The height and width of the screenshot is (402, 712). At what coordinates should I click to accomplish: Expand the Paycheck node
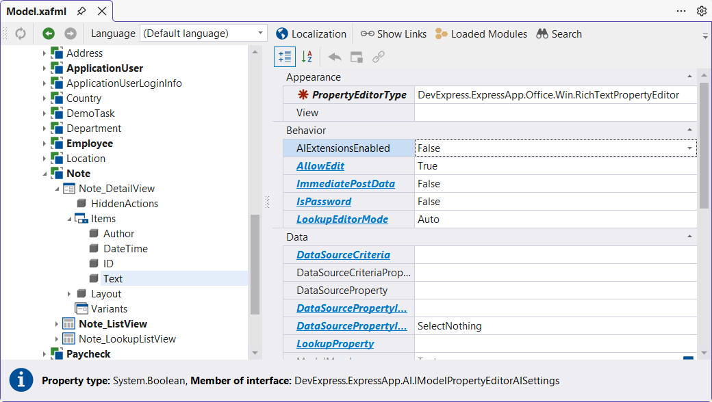pyautogui.click(x=44, y=353)
